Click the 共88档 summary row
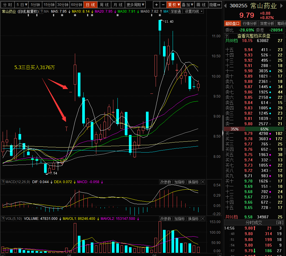The image size is (286, 256). (x=254, y=41)
